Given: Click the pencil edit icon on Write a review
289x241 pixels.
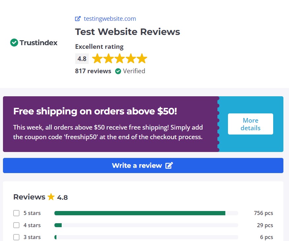Looking at the screenshot, I should click(169, 166).
